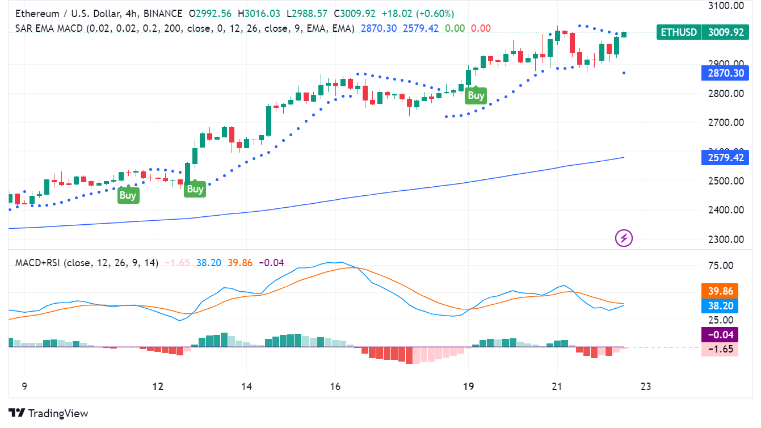Click the blue 38.20 MACD value label
This screenshot has height=428, width=761.
coord(720,305)
